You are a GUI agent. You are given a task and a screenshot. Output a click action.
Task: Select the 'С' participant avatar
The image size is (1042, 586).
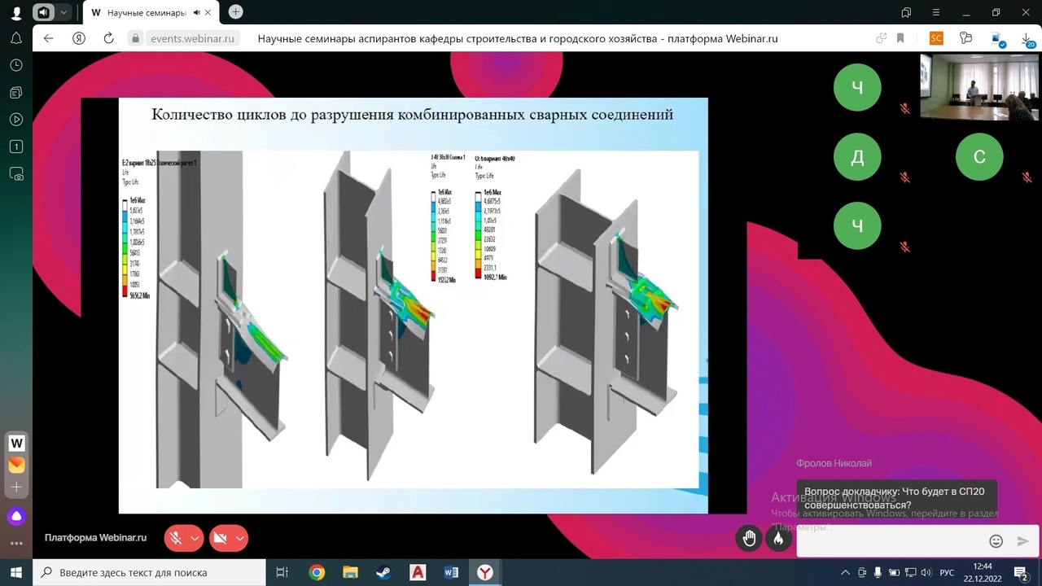979,156
